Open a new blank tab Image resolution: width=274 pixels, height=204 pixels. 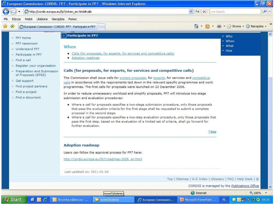(101, 27)
